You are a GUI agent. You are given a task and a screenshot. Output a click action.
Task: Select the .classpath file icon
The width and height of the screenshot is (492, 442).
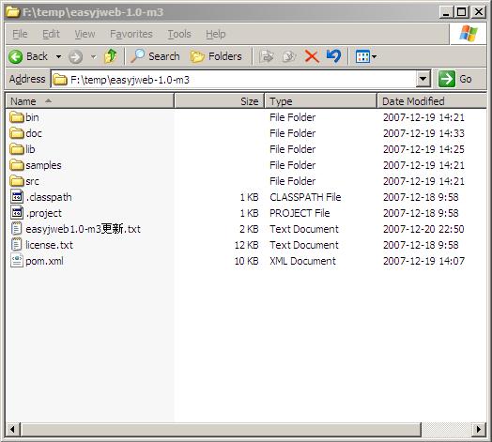[x=17, y=197]
